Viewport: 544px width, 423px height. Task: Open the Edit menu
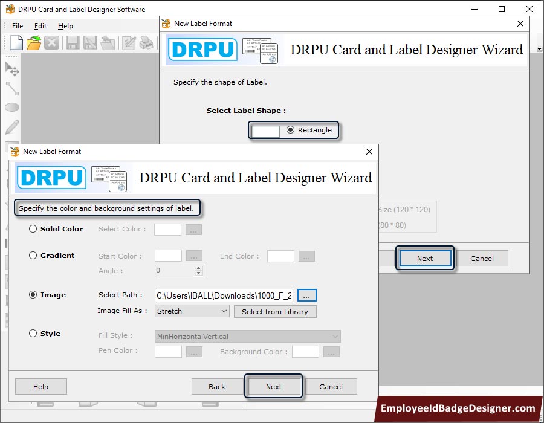click(x=40, y=26)
